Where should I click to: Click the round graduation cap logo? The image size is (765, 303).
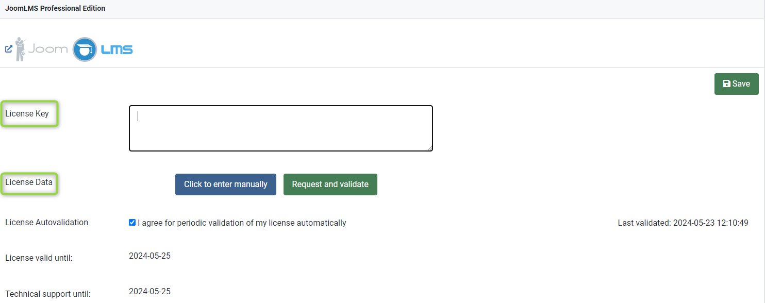[x=85, y=49]
